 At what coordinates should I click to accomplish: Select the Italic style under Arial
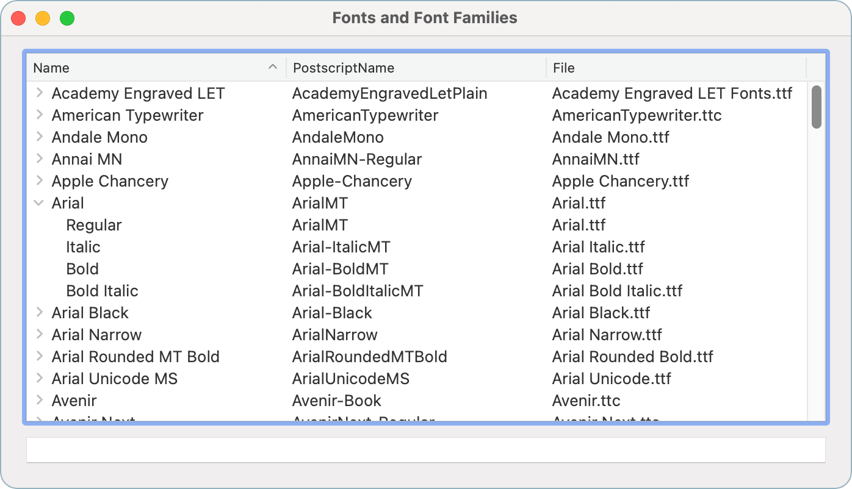tap(84, 247)
